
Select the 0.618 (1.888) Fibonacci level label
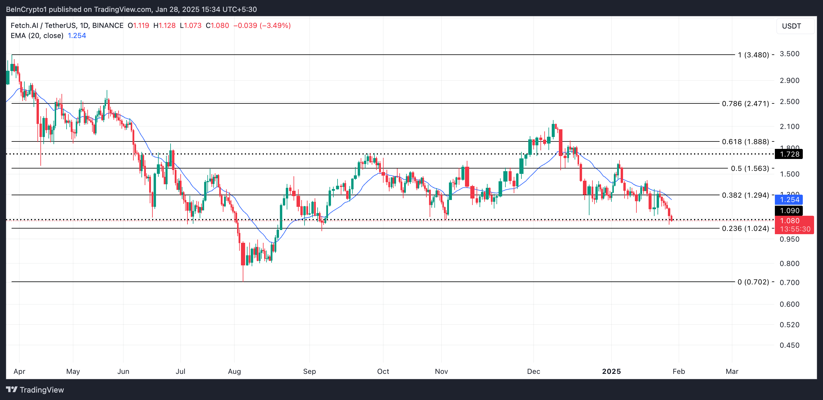(x=745, y=141)
